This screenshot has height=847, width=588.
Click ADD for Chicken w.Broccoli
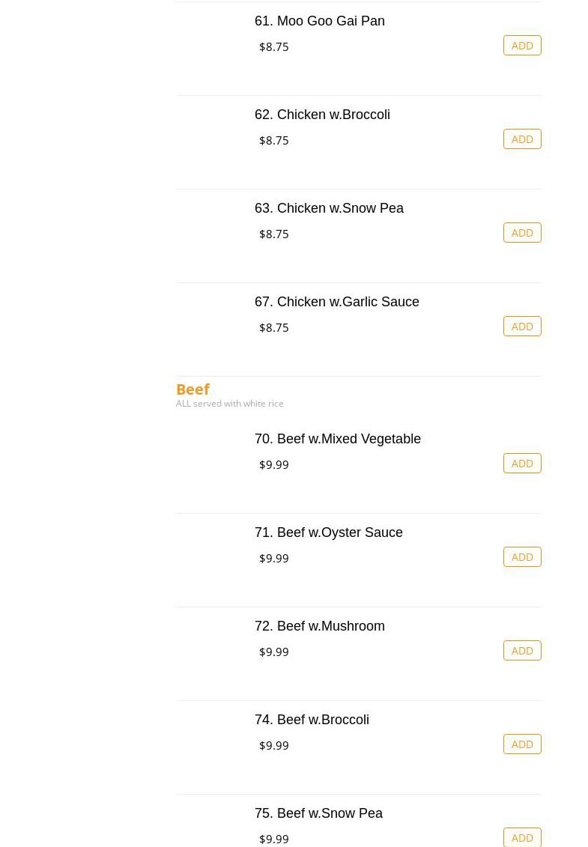click(522, 139)
